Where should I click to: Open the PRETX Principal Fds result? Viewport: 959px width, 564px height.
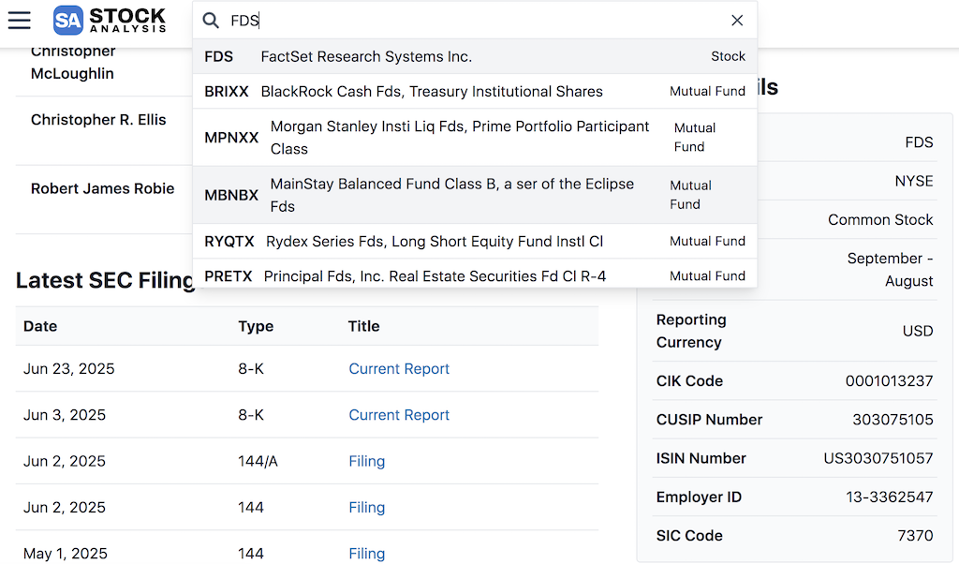click(475, 275)
